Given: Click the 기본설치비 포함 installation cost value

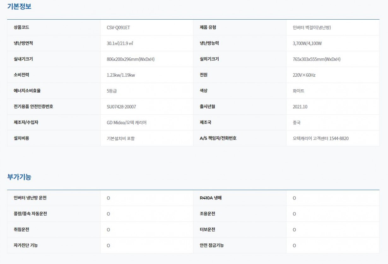Looking at the screenshot, I should 121,138.
